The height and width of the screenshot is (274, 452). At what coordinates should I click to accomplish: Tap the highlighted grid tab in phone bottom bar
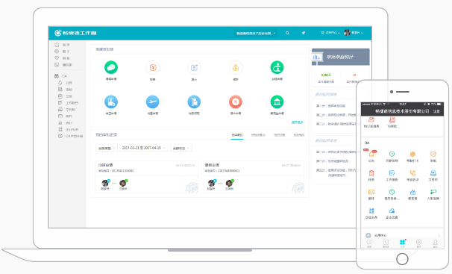pos(403,243)
